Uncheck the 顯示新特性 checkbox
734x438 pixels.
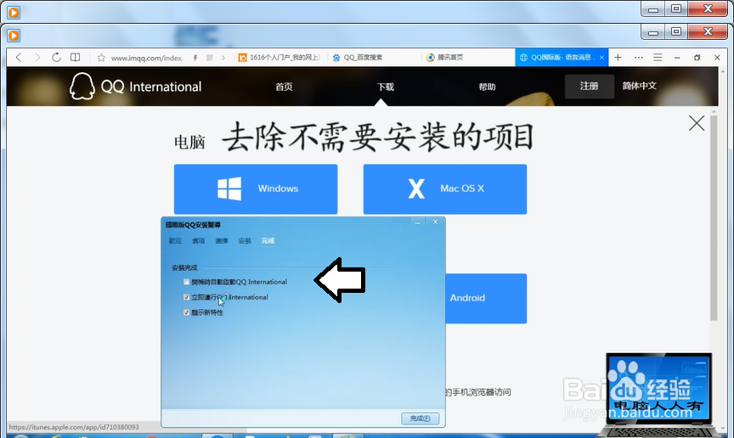pyautogui.click(x=186, y=312)
